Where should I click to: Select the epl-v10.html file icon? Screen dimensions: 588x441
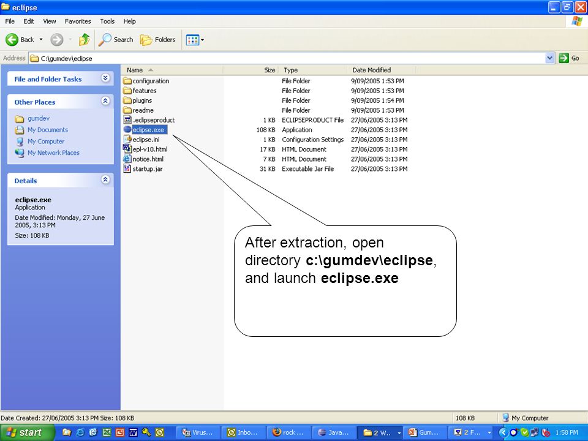(x=127, y=149)
